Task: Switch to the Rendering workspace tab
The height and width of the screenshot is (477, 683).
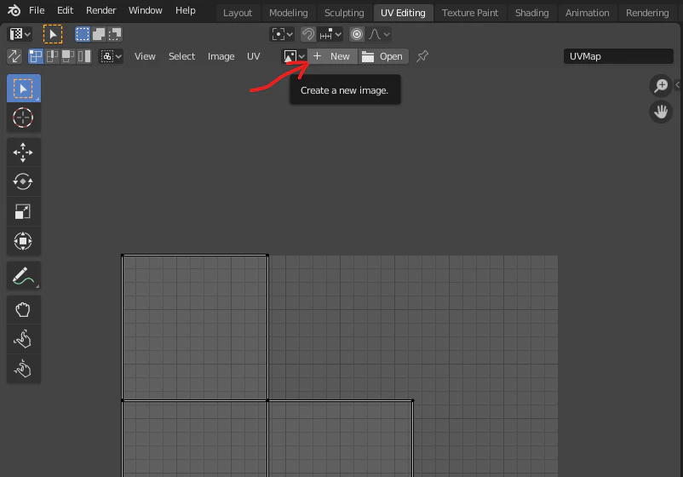Action: [x=647, y=13]
